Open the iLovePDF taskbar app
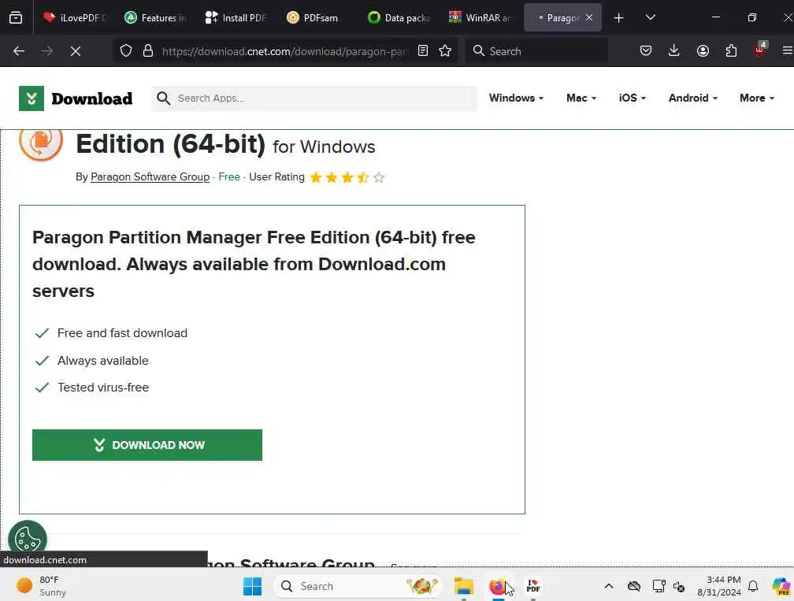The height and width of the screenshot is (601, 794). tap(533, 586)
